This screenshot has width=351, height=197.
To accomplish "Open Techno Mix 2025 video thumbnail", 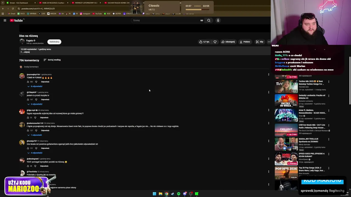I will pyautogui.click(x=286, y=86).
